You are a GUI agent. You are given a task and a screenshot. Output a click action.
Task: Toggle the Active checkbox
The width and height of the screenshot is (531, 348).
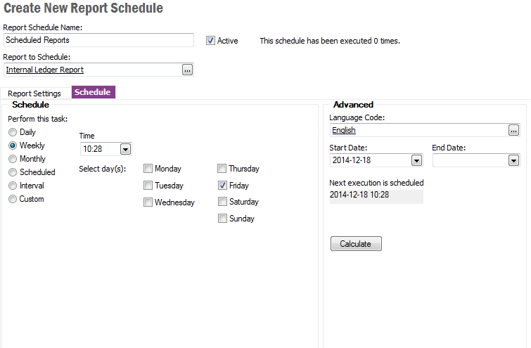(x=210, y=41)
